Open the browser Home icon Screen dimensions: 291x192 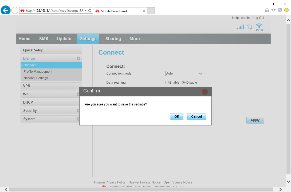coord(267,10)
